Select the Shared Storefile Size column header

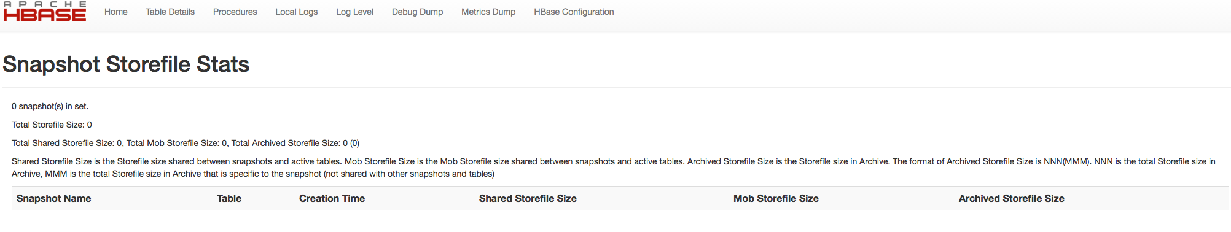(x=528, y=198)
